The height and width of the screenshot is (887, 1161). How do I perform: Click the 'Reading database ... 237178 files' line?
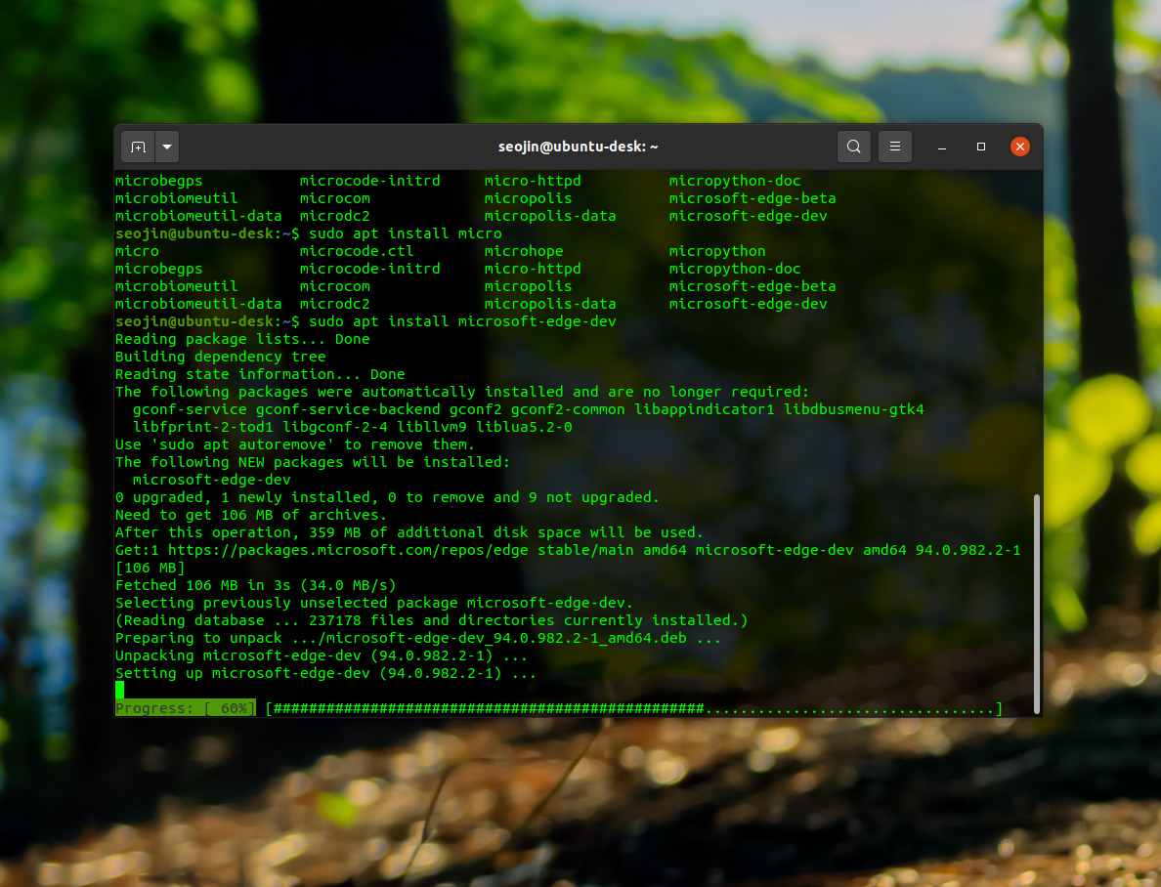(x=431, y=620)
